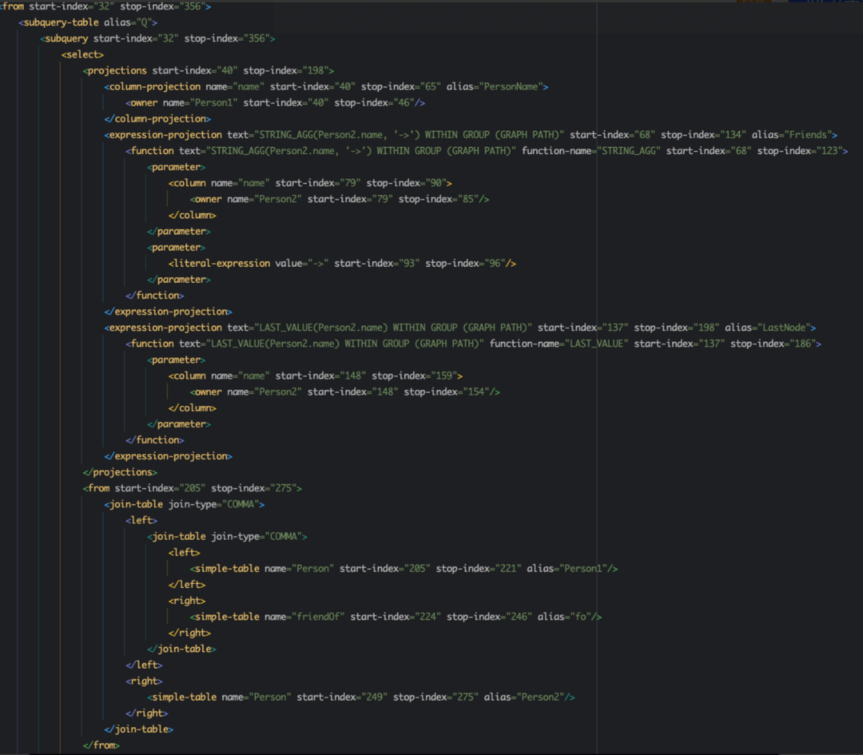Image resolution: width=863 pixels, height=755 pixels.
Task: Click the projections opening tag with stop-index "198"
Action: (209, 70)
